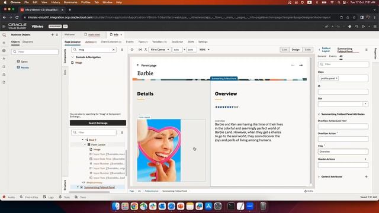
Task: Switch to the Diagrams tab
Action: 28,42
